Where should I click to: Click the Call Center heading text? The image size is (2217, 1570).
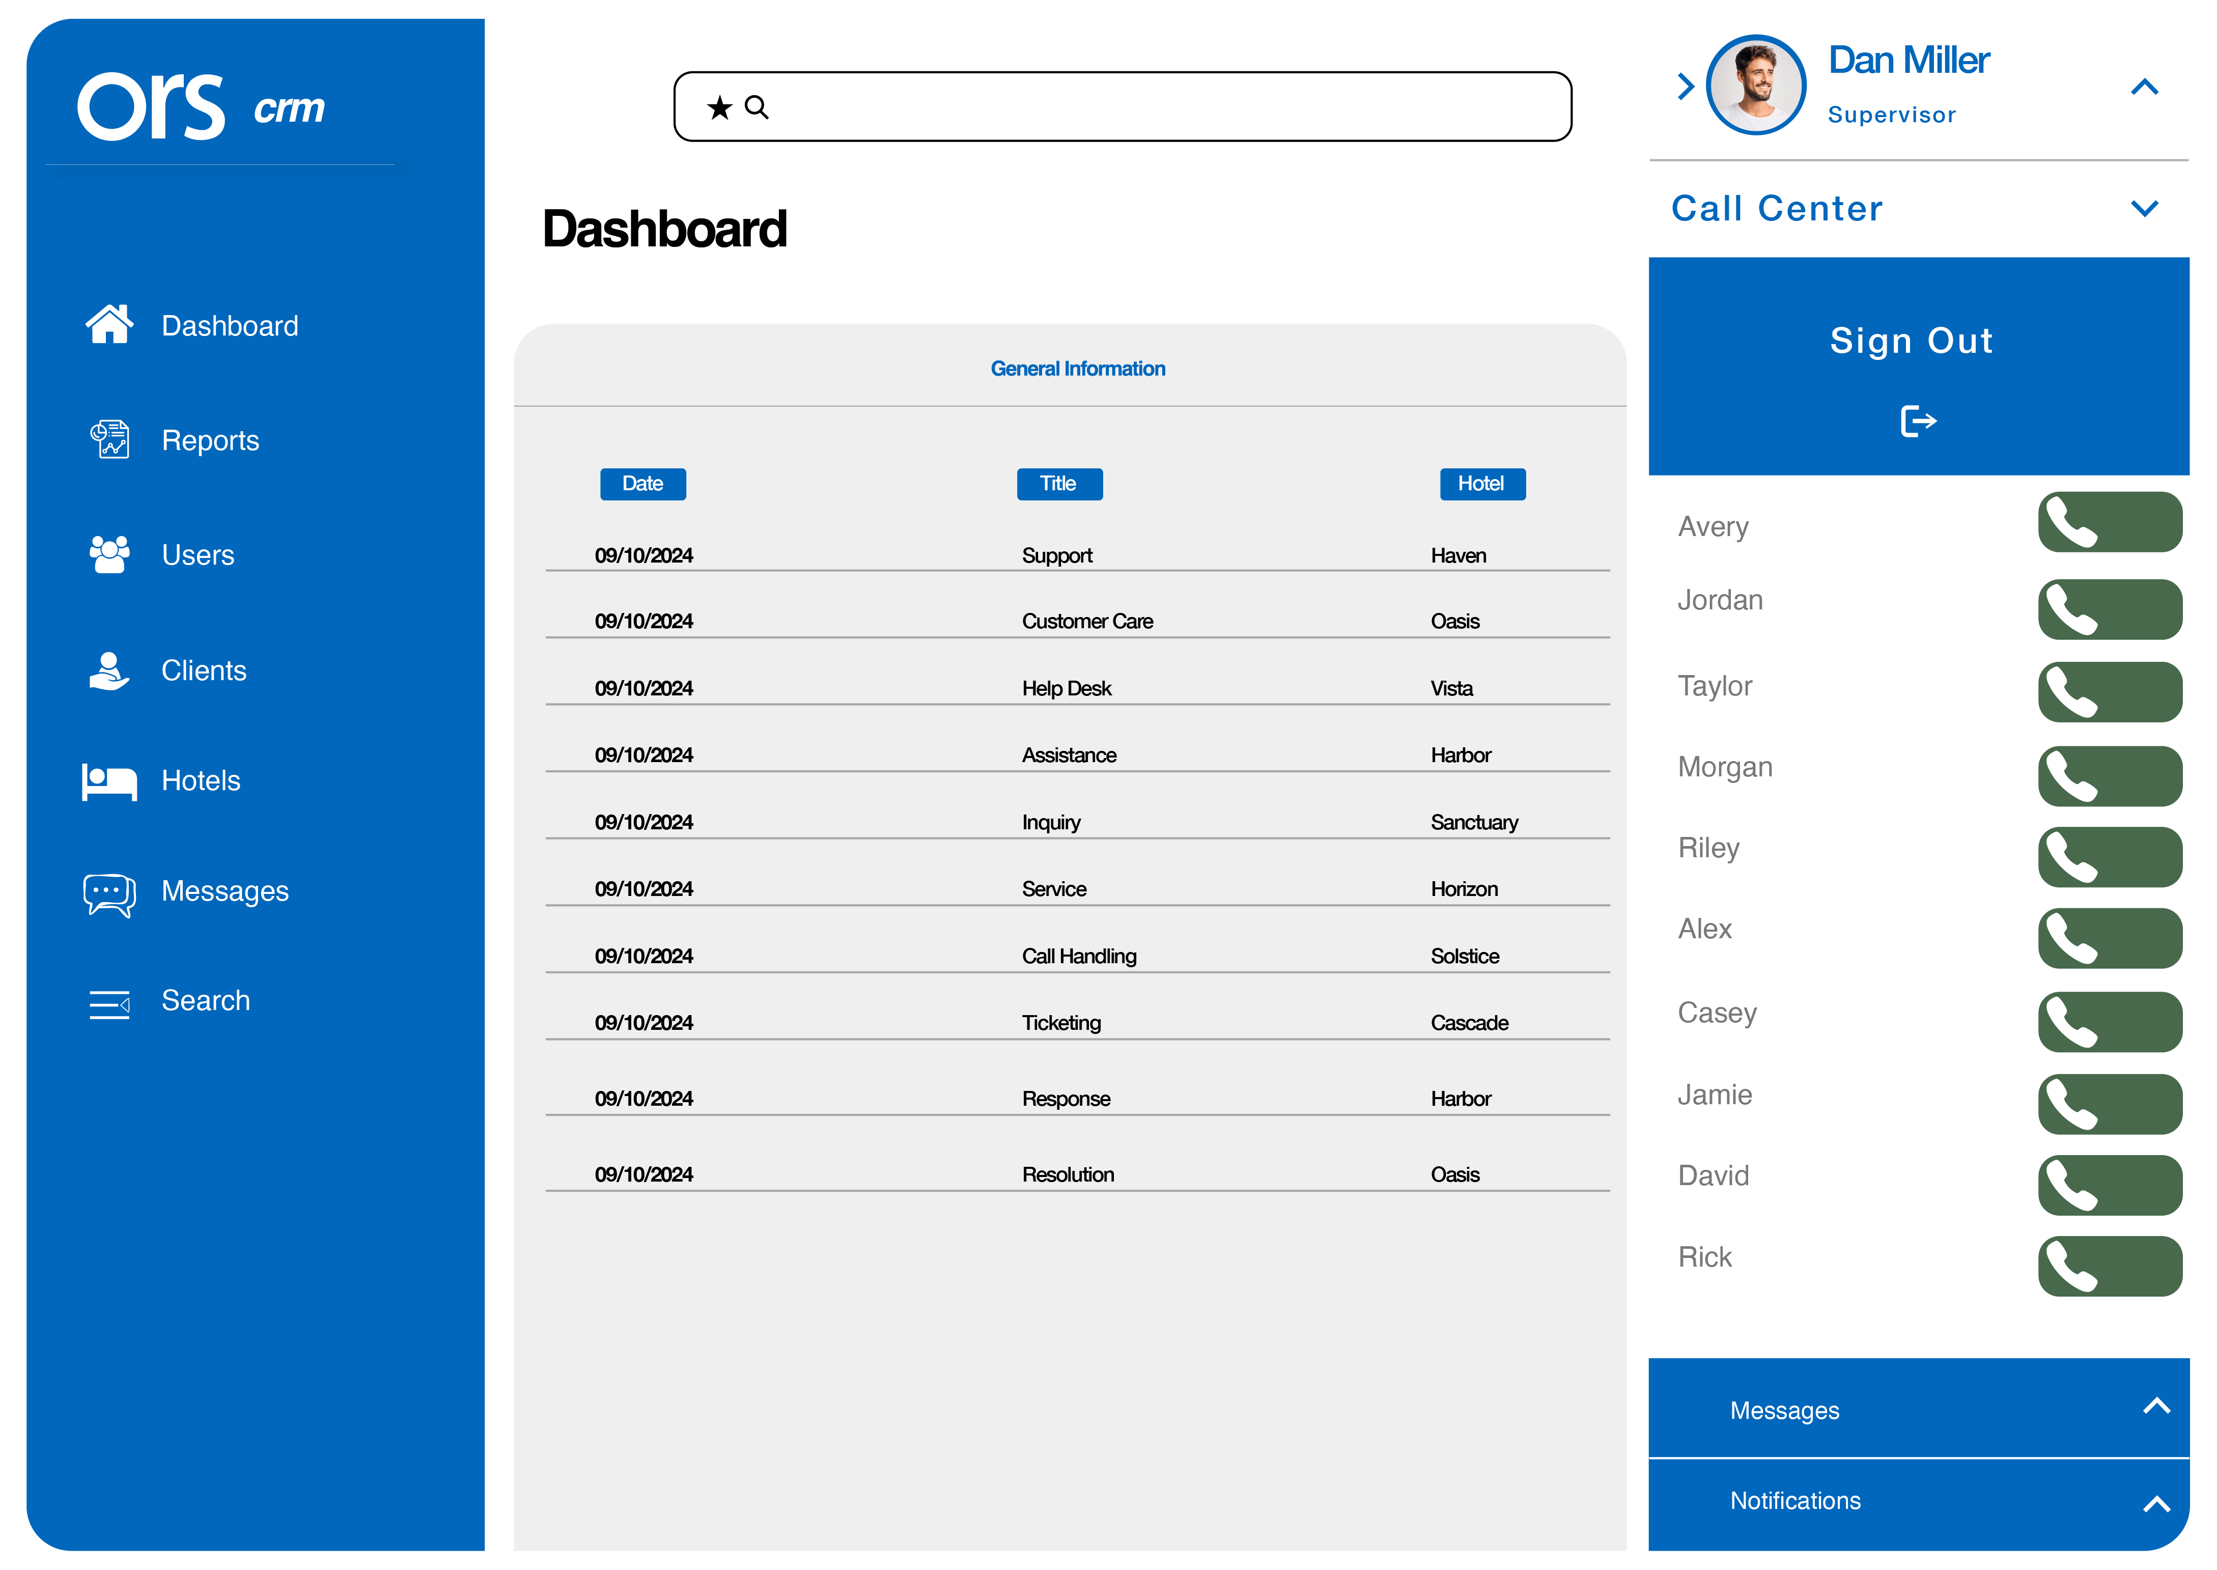(1777, 209)
